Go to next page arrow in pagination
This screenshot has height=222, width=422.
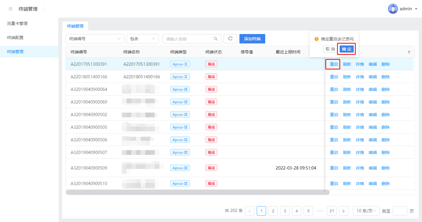(343, 211)
